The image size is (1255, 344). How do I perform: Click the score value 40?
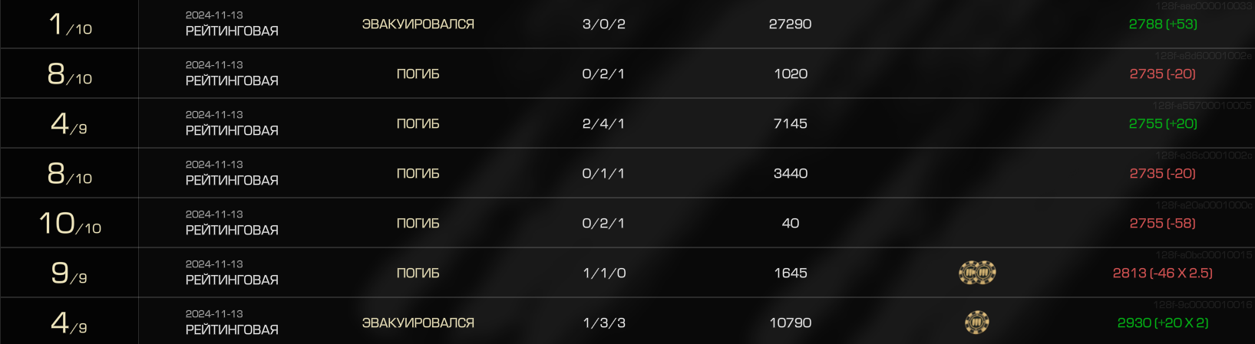(x=791, y=223)
